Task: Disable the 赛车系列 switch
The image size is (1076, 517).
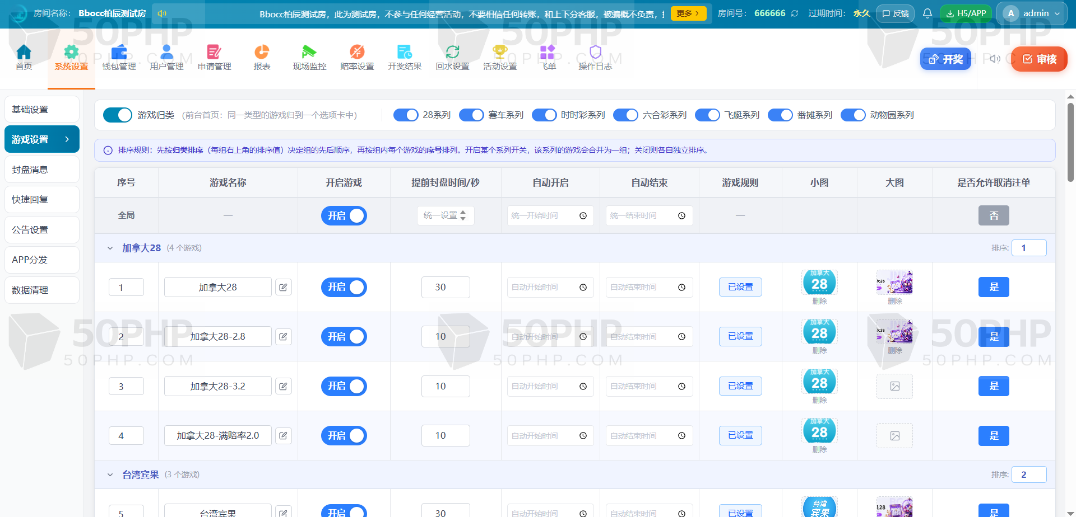Action: point(471,115)
